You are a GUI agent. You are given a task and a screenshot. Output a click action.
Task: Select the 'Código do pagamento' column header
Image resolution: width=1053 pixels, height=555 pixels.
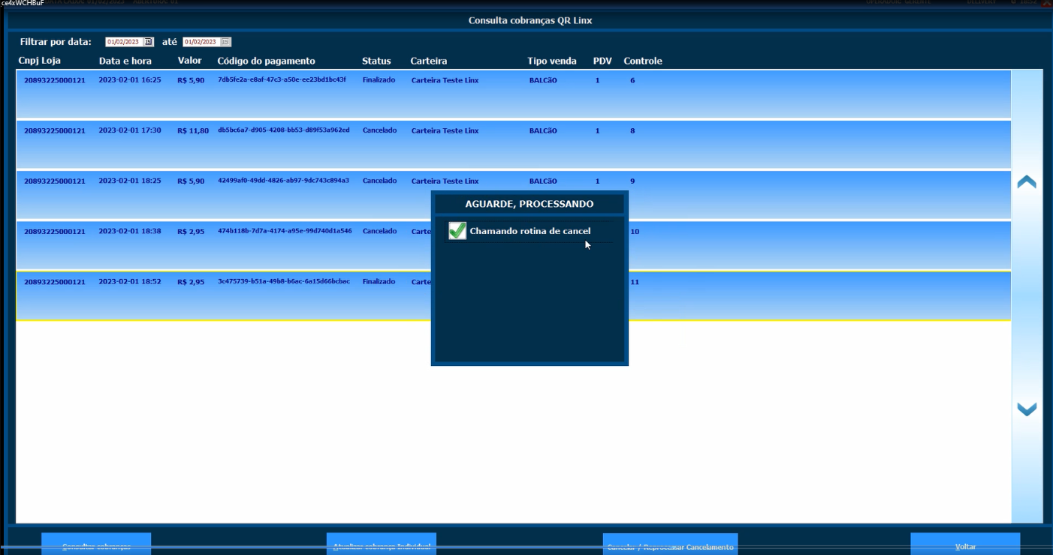267,61
